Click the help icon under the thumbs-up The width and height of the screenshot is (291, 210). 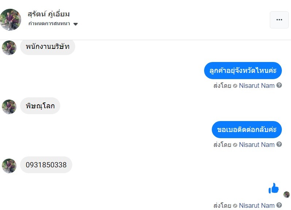click(279, 205)
